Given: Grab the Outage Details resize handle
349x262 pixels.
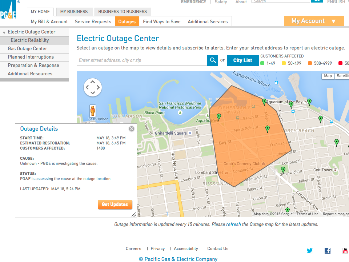Looking at the screenshot, I should [133, 215].
